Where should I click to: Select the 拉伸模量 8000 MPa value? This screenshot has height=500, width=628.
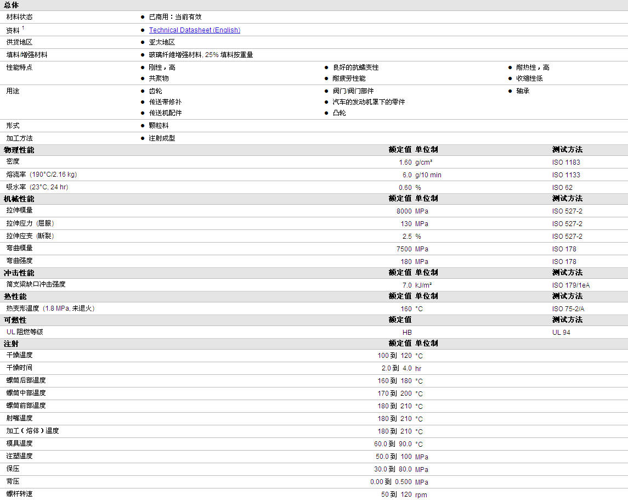412,211
